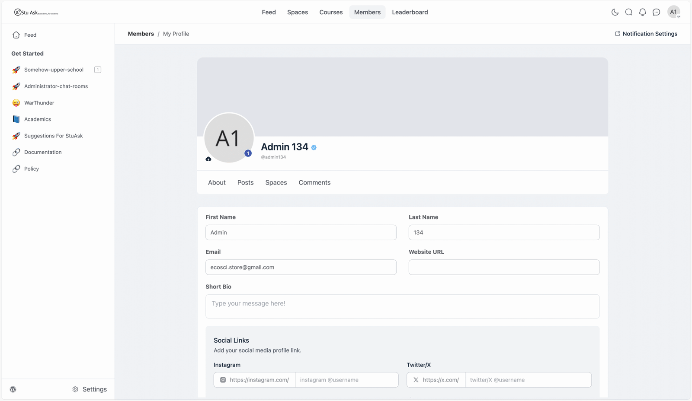Switch to the Posts profile tab
The height and width of the screenshot is (401, 692).
(245, 182)
